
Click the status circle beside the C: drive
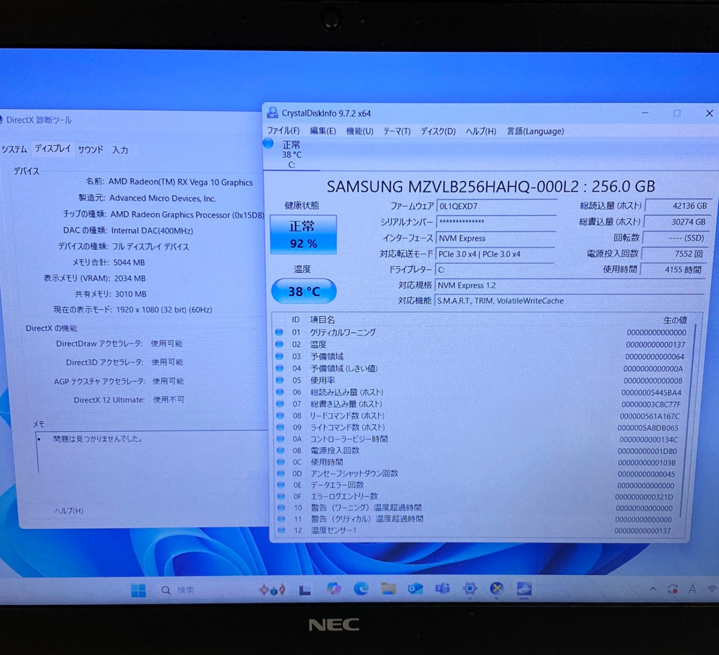tap(268, 144)
